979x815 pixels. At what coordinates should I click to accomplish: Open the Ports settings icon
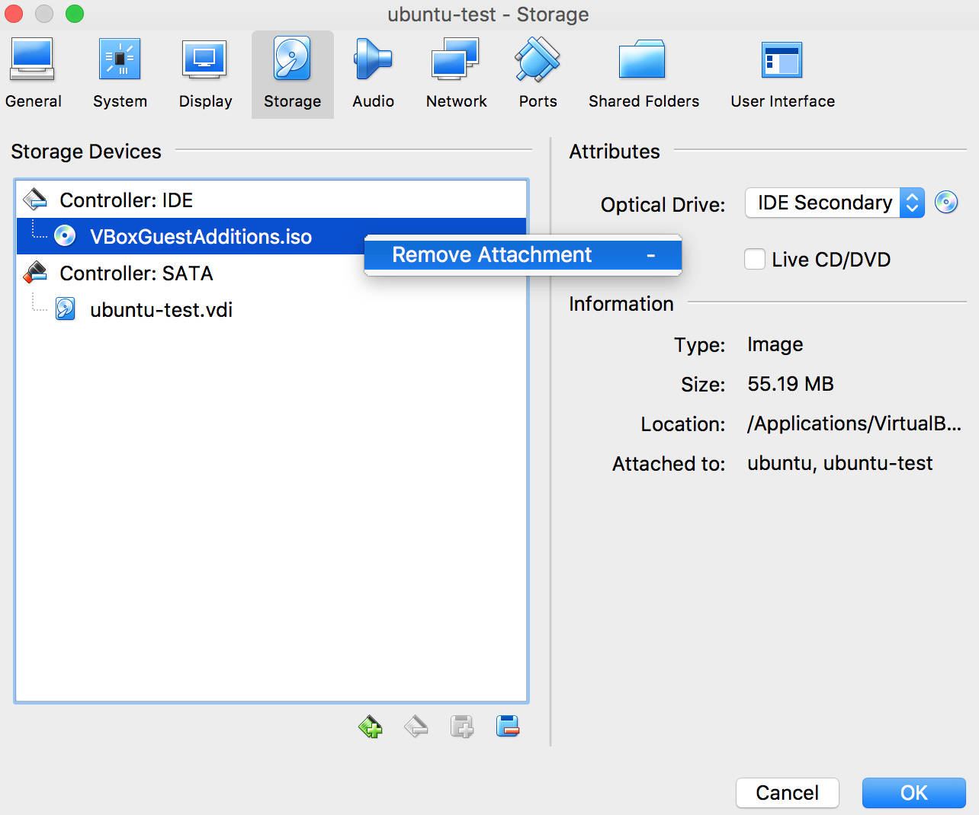[x=538, y=59]
